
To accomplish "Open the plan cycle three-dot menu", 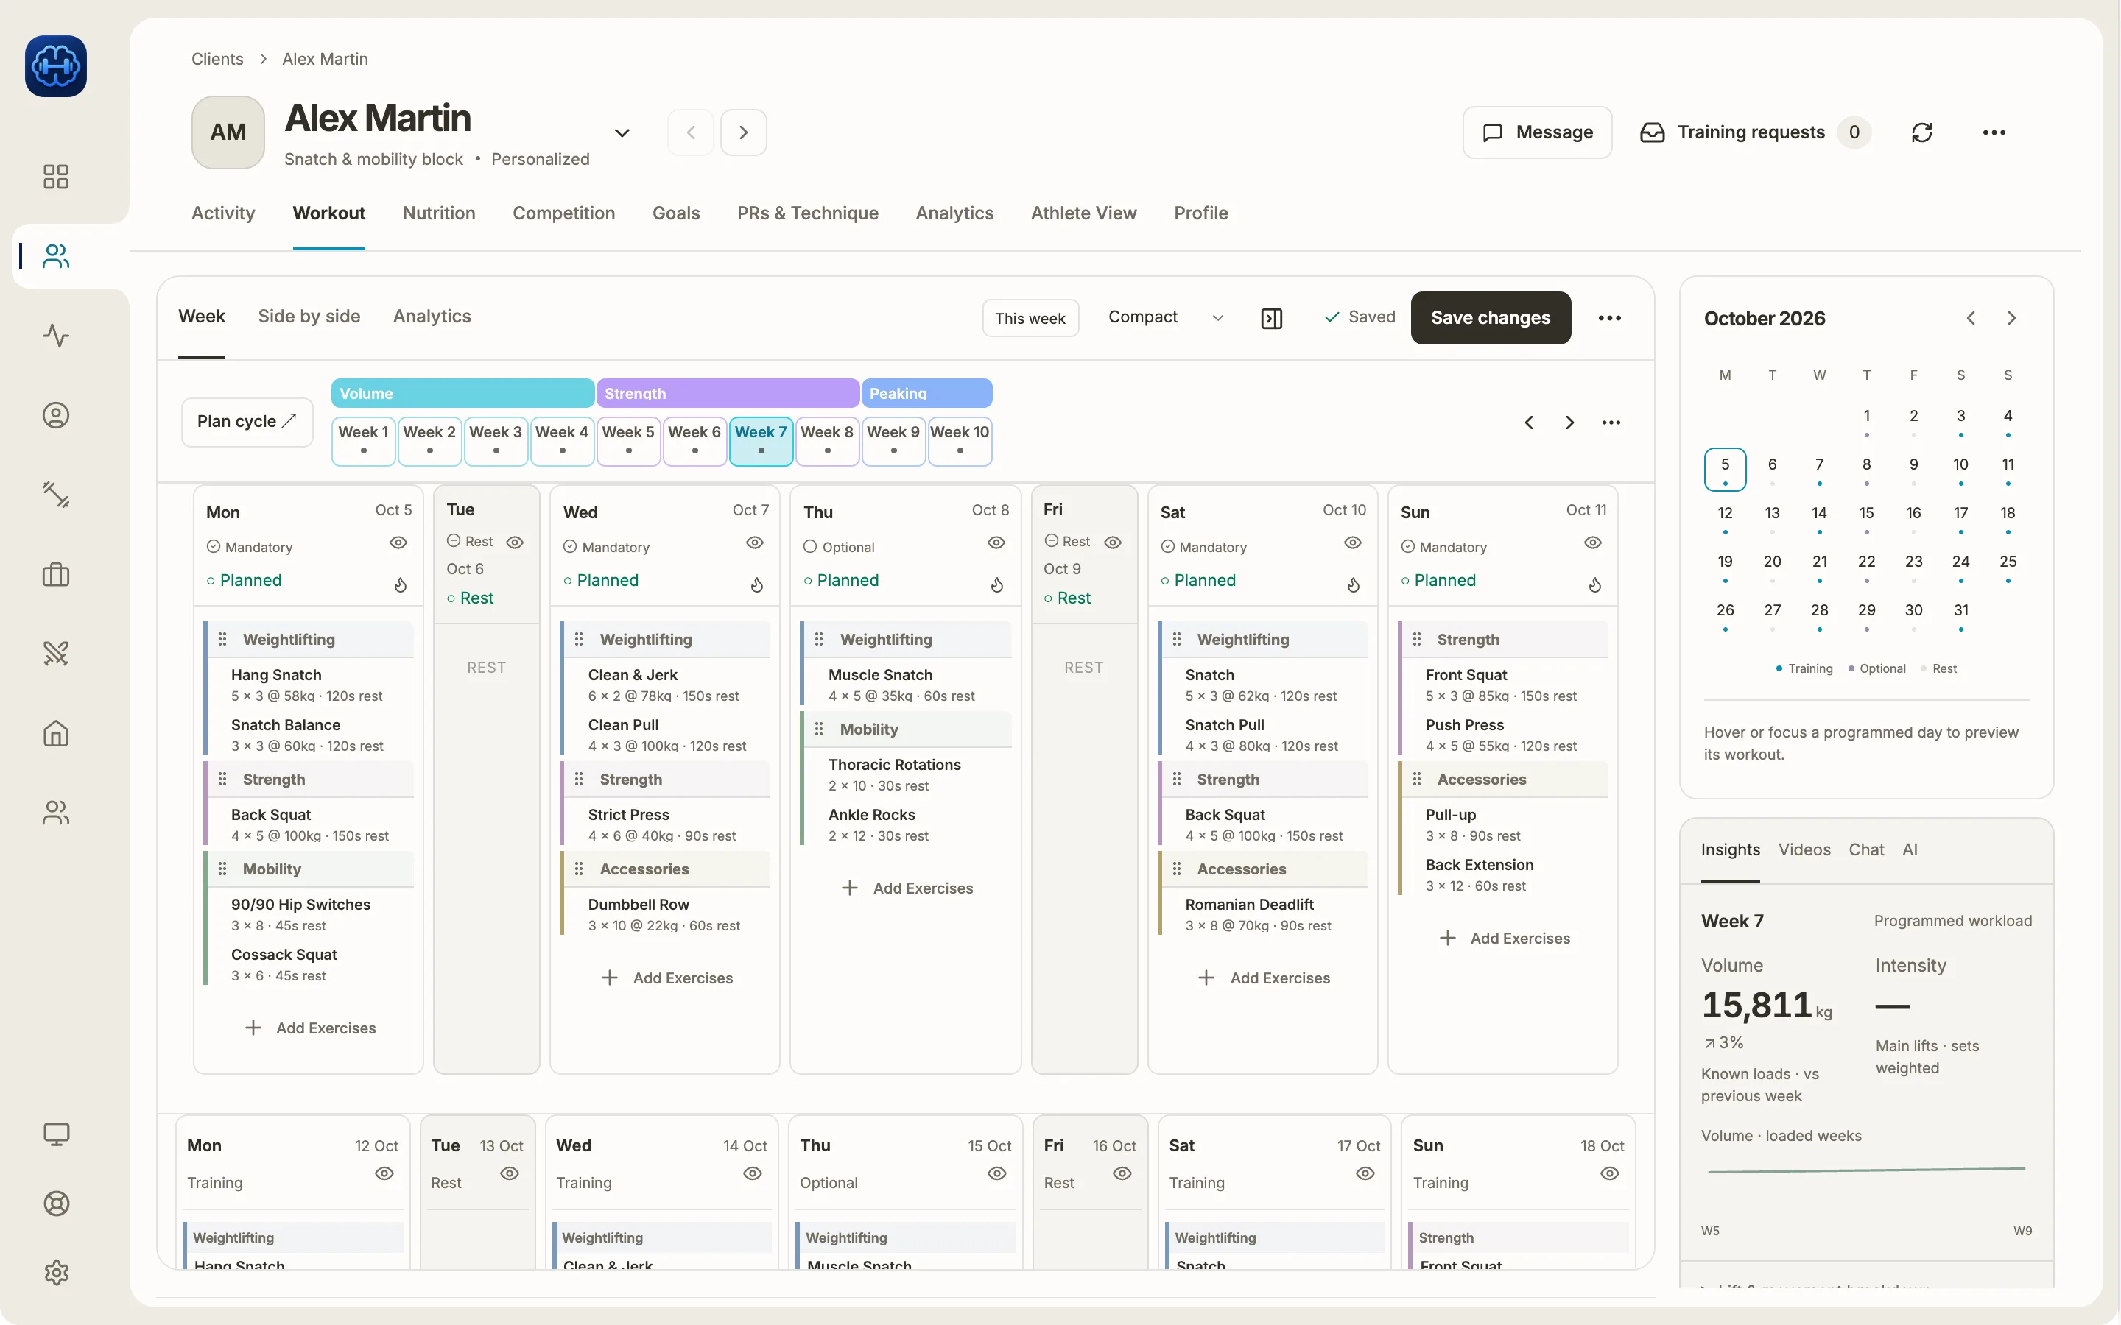I will pyautogui.click(x=1611, y=423).
